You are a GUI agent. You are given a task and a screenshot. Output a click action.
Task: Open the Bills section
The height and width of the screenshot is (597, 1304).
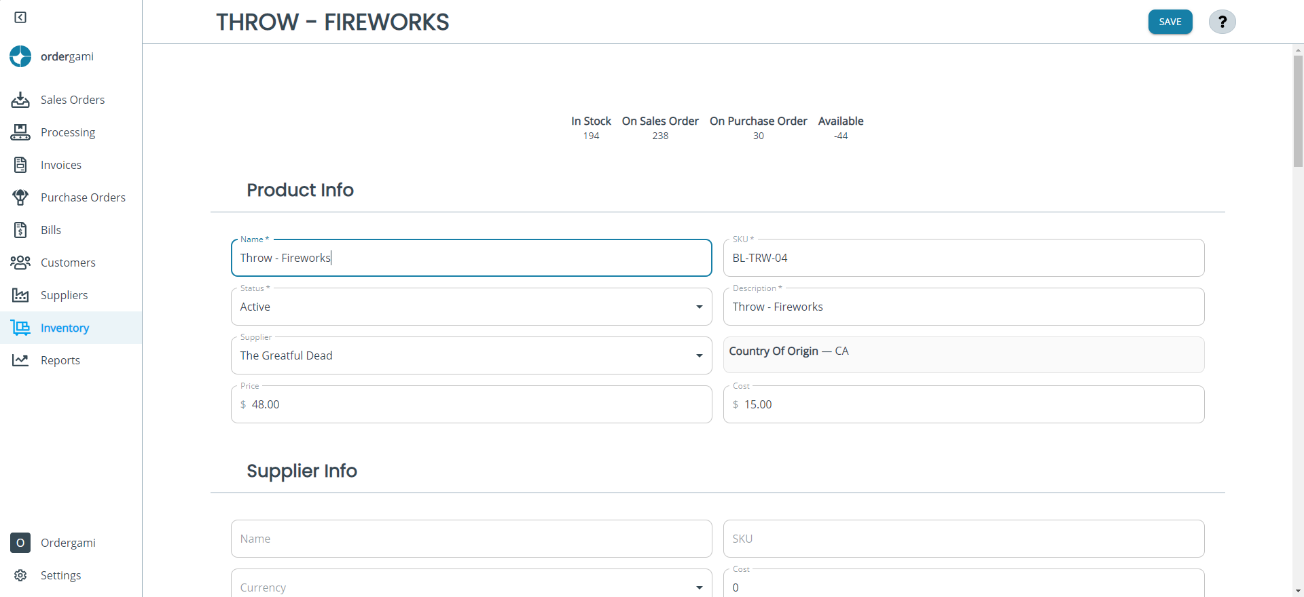point(71,230)
